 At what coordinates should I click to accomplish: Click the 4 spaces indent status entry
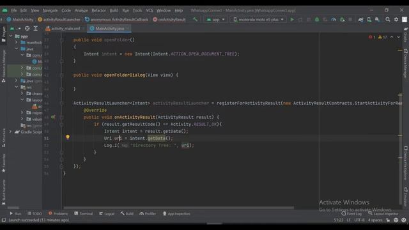click(x=375, y=220)
